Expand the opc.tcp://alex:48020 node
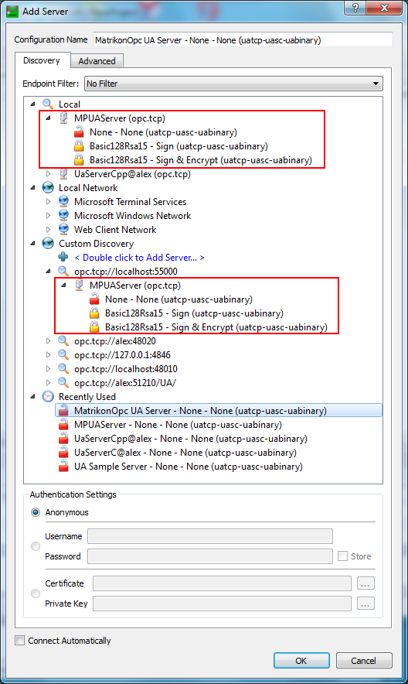 point(49,340)
